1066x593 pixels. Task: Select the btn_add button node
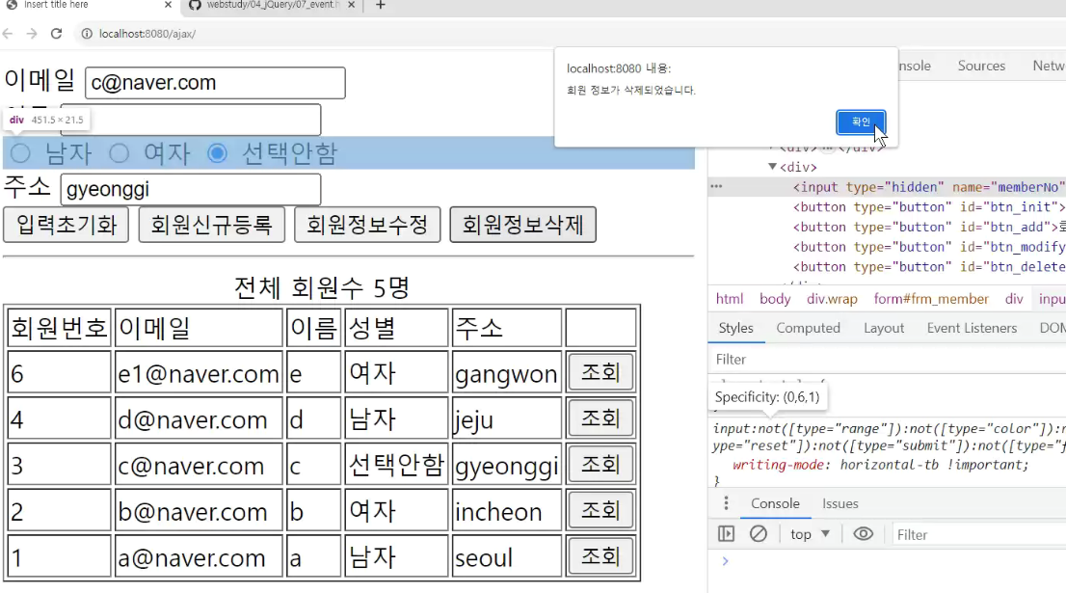(x=929, y=227)
